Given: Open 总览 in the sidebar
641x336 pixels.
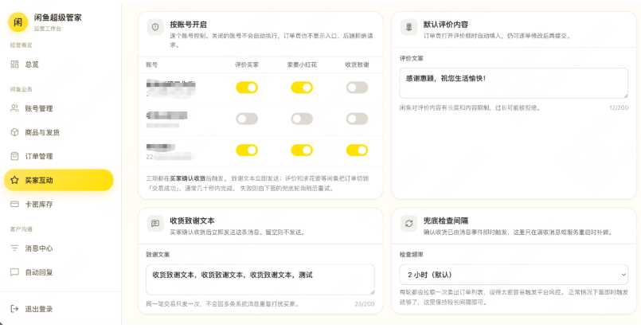Looking at the screenshot, I should tap(58, 64).
